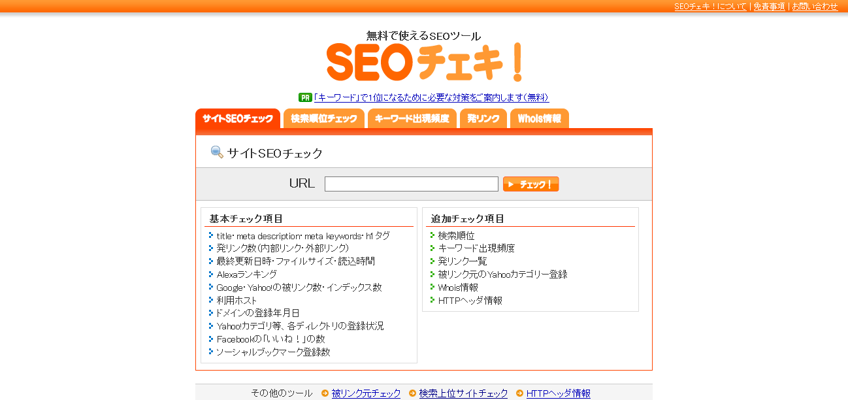Viewport: 848px width, 400px height.
Task: Click the magnifier icon beside サイトSEOチェック
Action: pos(217,152)
